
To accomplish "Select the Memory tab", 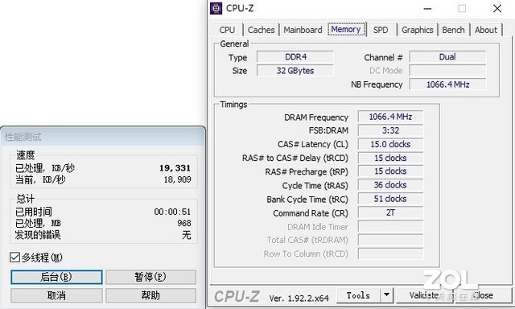I will click(346, 29).
